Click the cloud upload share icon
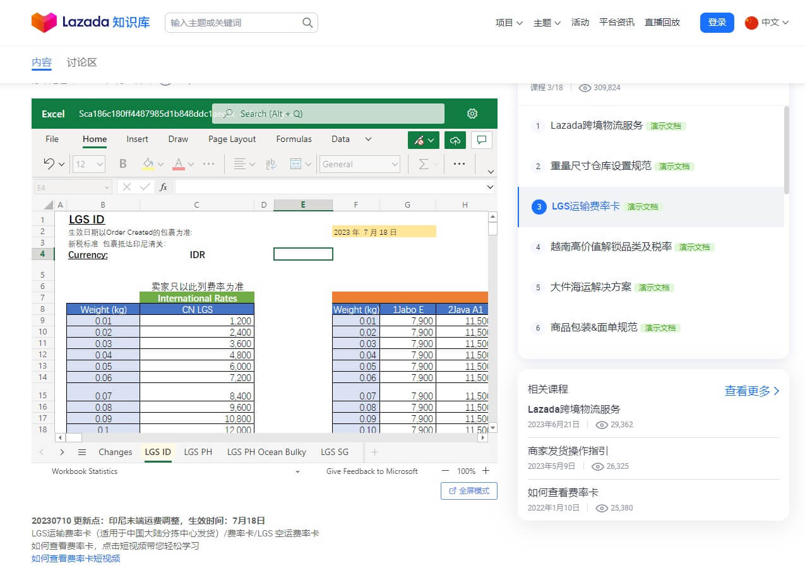 coord(455,140)
